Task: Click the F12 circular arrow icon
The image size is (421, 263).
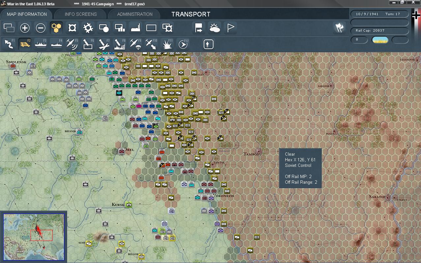Action: click(183, 44)
